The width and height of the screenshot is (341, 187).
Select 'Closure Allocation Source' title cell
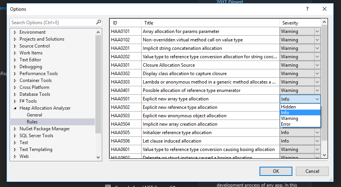210,65
